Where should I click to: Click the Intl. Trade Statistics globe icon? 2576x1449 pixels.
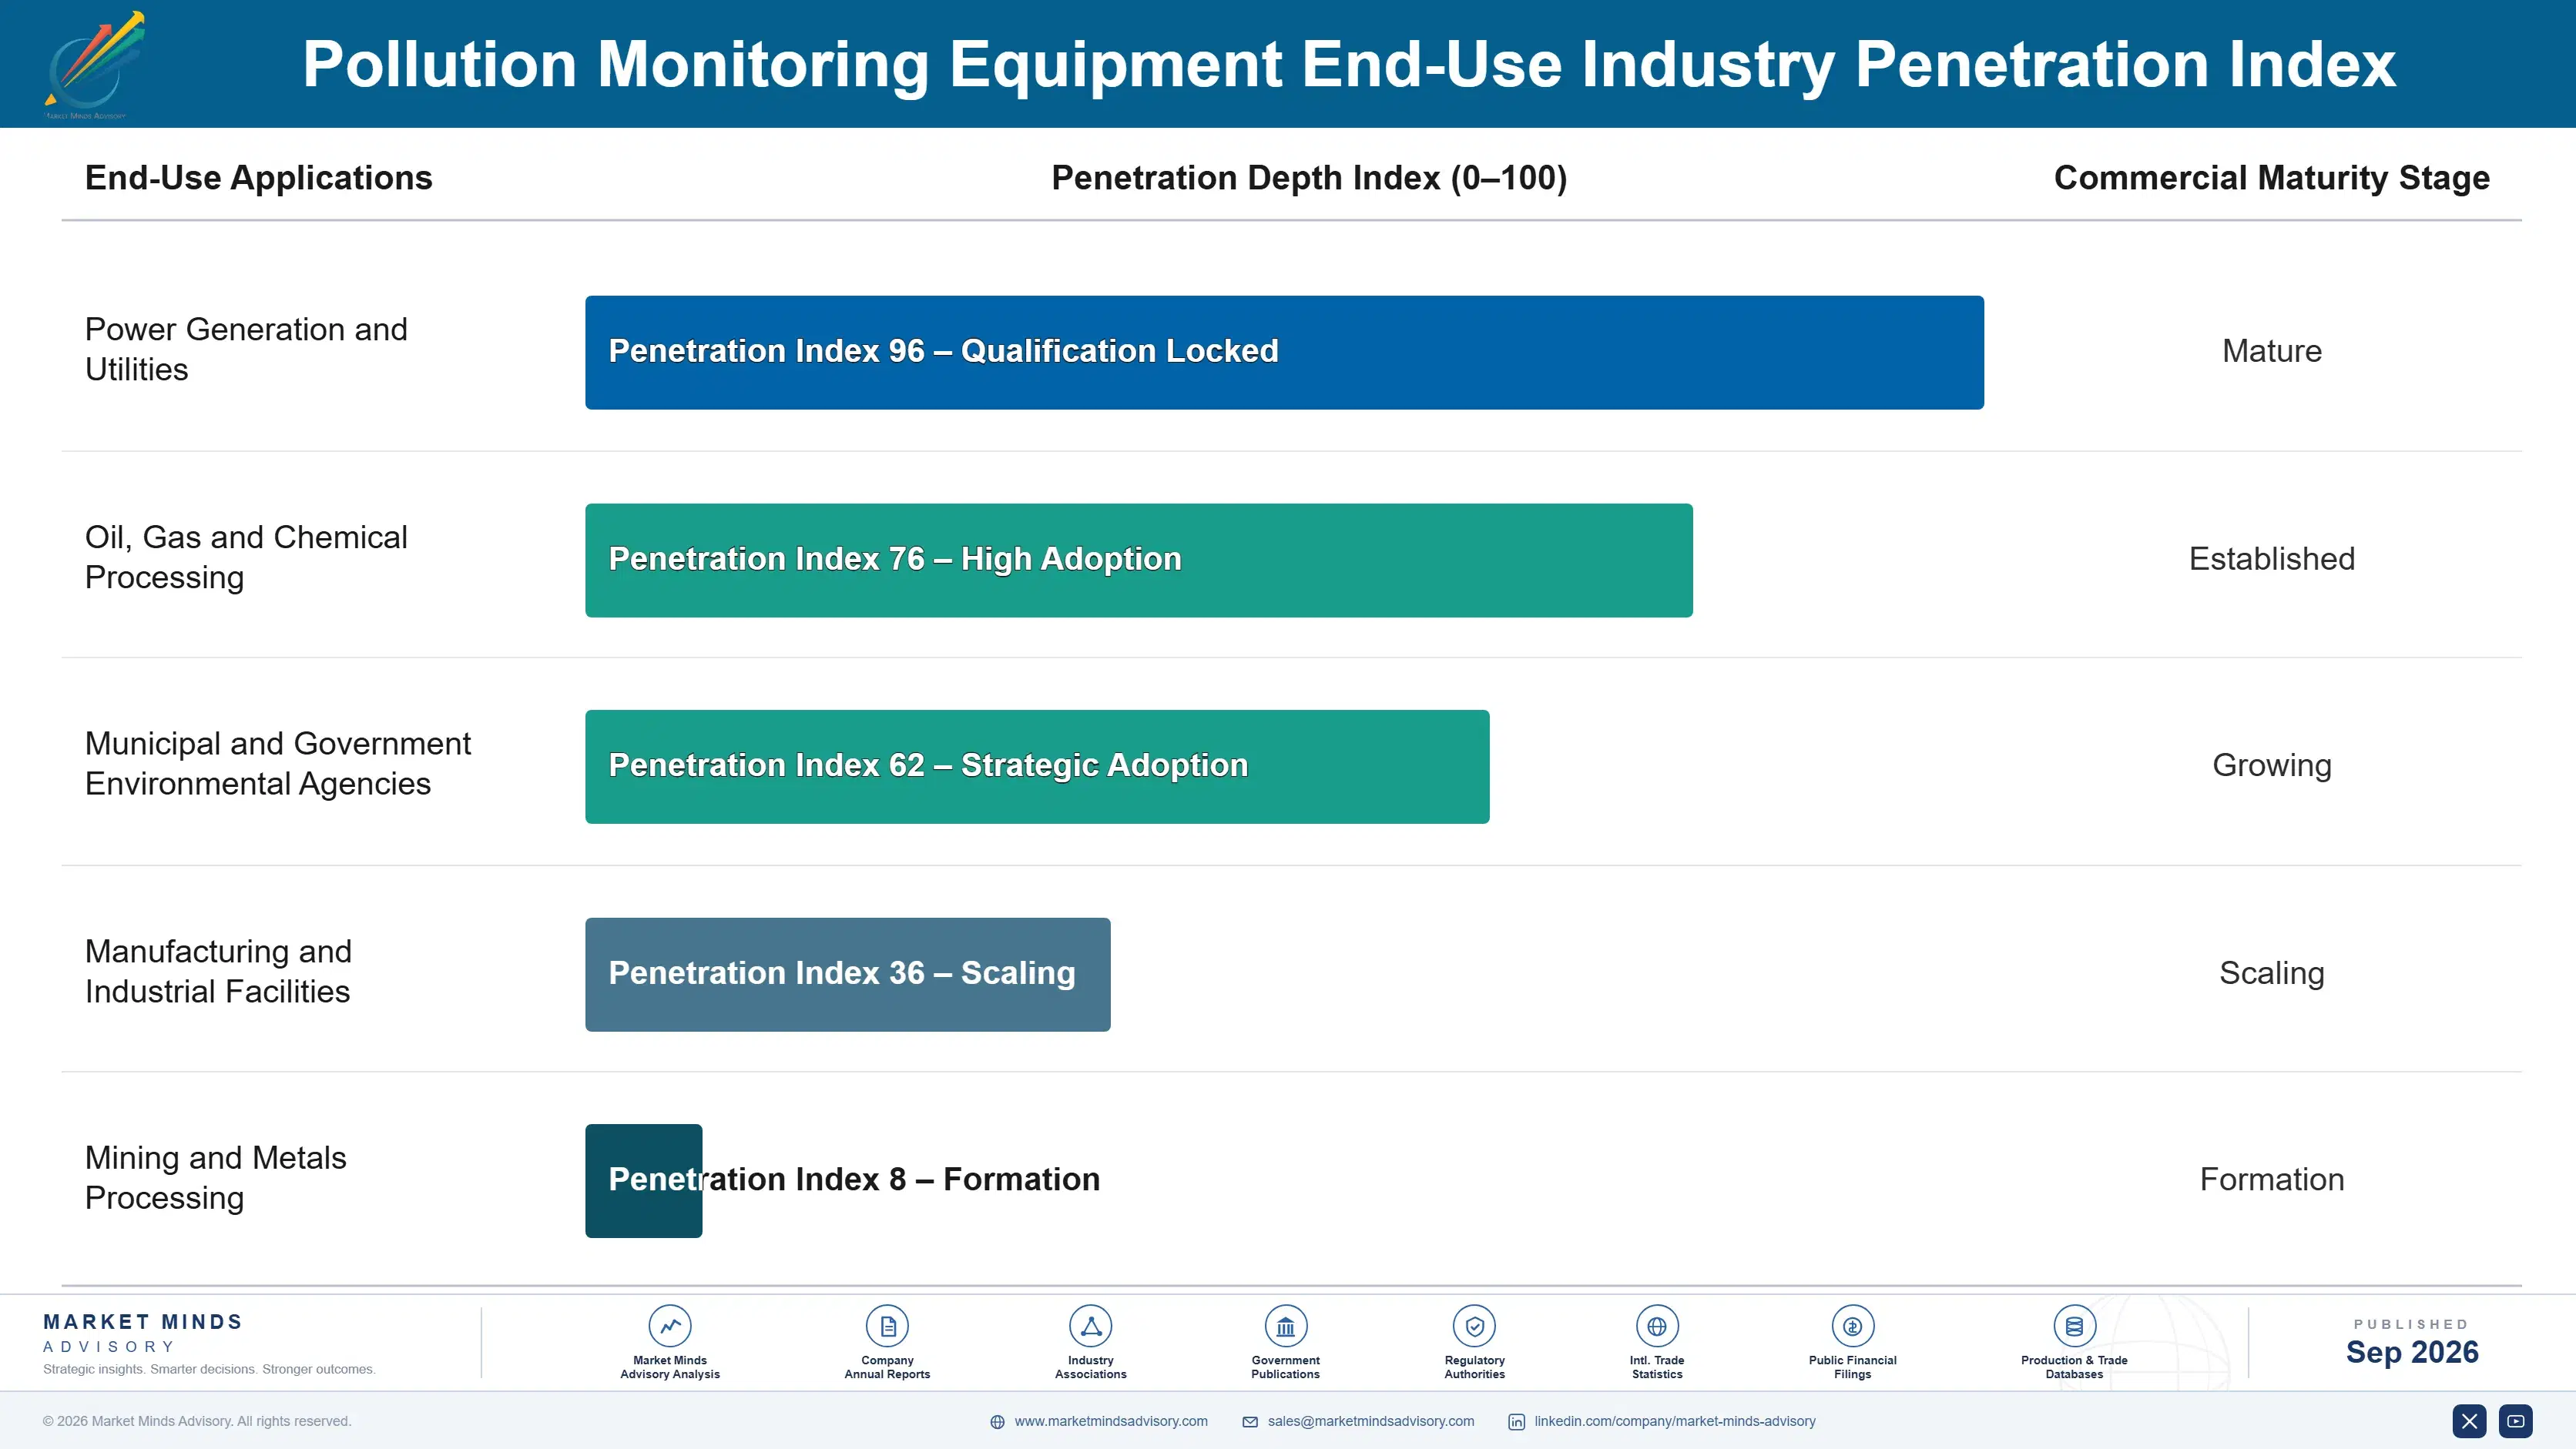pos(1657,1326)
